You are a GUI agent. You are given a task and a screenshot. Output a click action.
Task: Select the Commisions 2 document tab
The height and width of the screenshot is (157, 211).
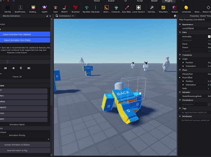pos(65,16)
